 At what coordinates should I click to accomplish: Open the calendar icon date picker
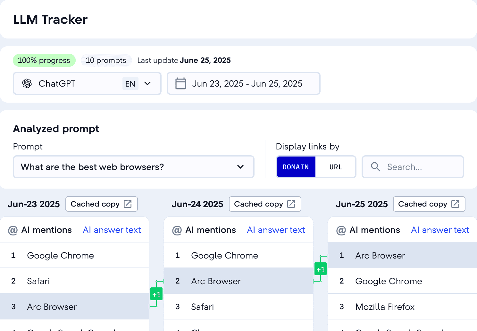tap(181, 83)
